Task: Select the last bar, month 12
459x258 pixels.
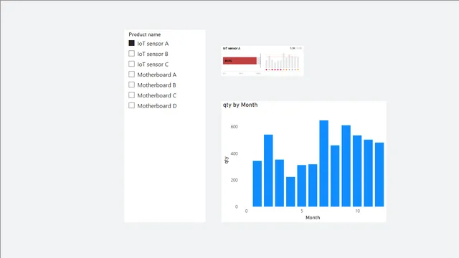Action: 379,175
